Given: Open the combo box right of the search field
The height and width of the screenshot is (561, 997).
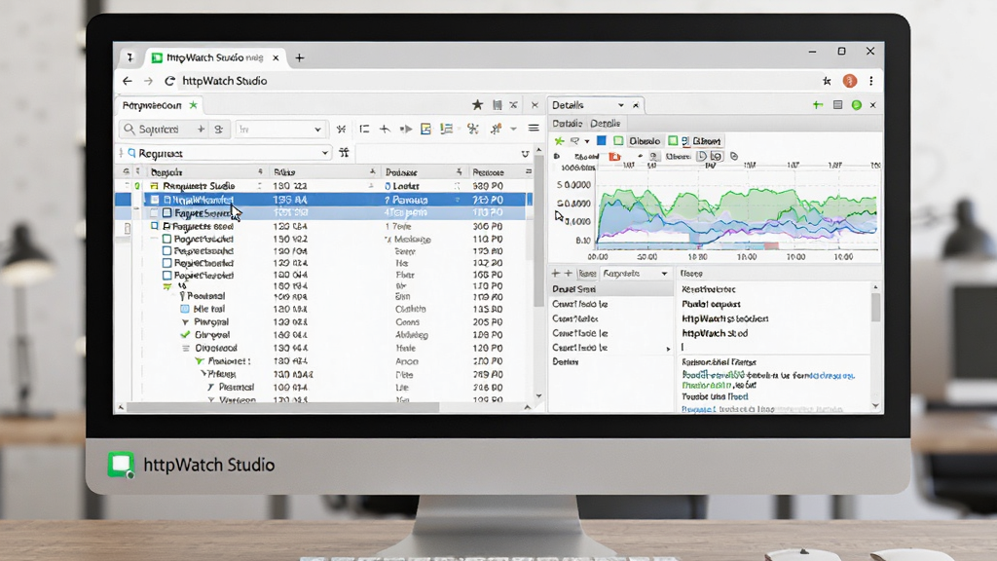Looking at the screenshot, I should click(x=281, y=130).
